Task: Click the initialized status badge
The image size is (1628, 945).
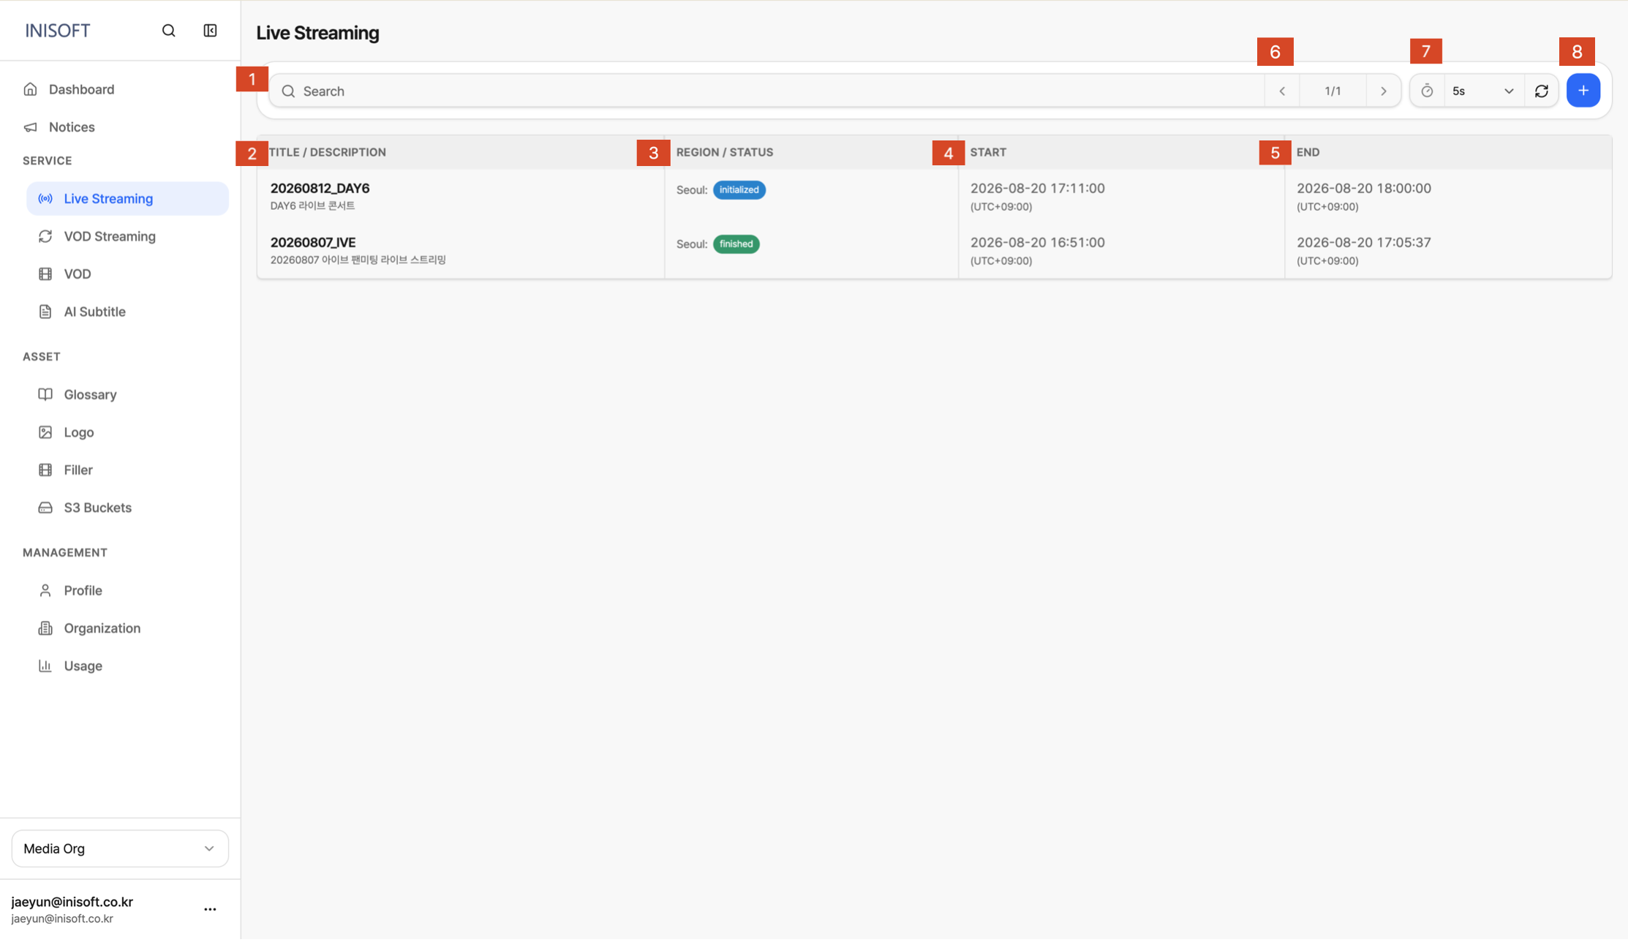Action: (739, 189)
